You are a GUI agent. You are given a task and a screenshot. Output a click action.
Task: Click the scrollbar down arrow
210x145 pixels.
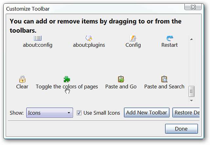[x=191, y=100]
